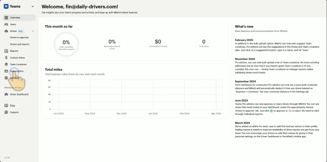Viewport: 327px width, 162px height.
Task: Click the February 2025 announcement title
Action: [x=244, y=40]
